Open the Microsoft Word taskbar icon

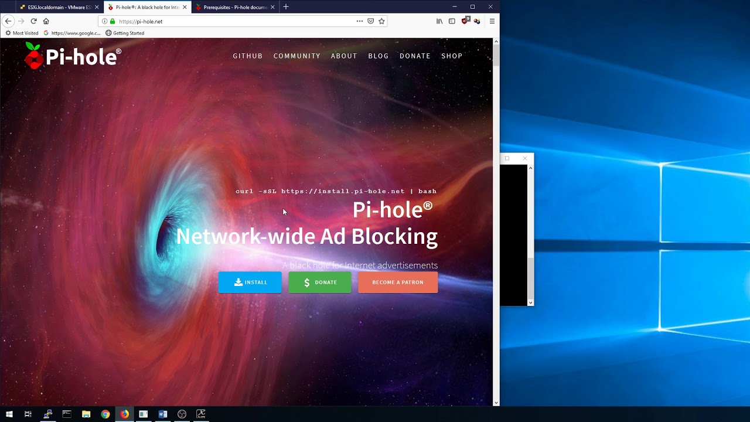[x=163, y=414]
